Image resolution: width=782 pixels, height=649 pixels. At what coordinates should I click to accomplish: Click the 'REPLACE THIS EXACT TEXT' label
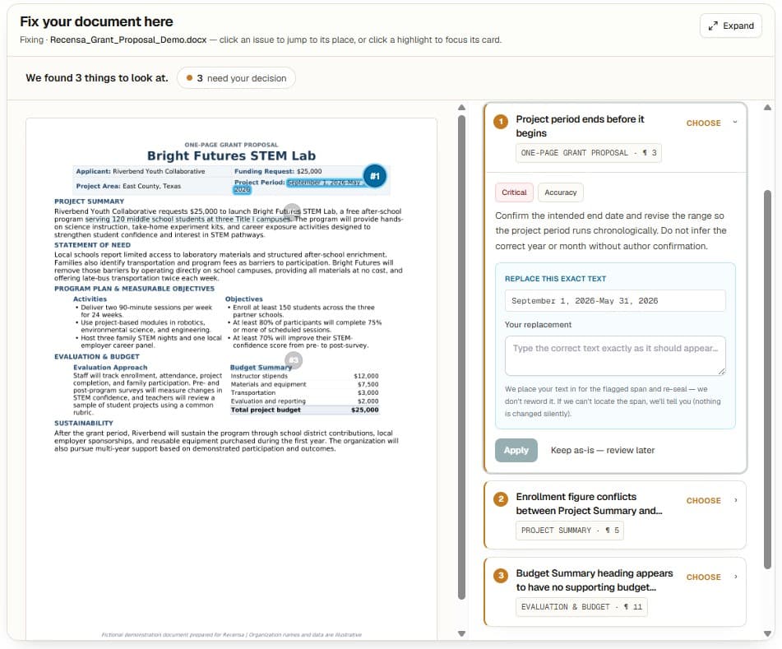pos(555,279)
